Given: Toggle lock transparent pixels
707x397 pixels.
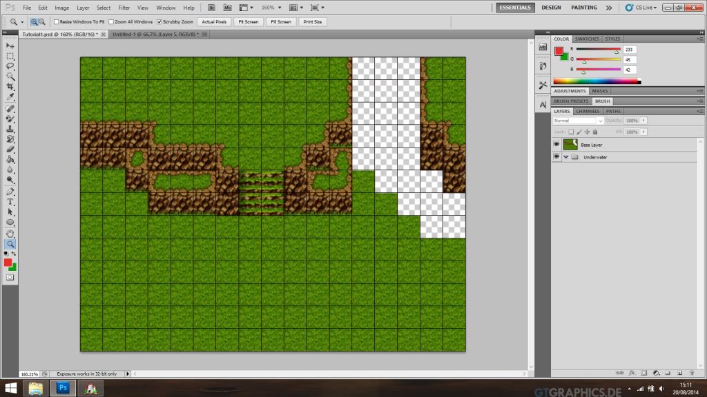Looking at the screenshot, I should [x=571, y=132].
